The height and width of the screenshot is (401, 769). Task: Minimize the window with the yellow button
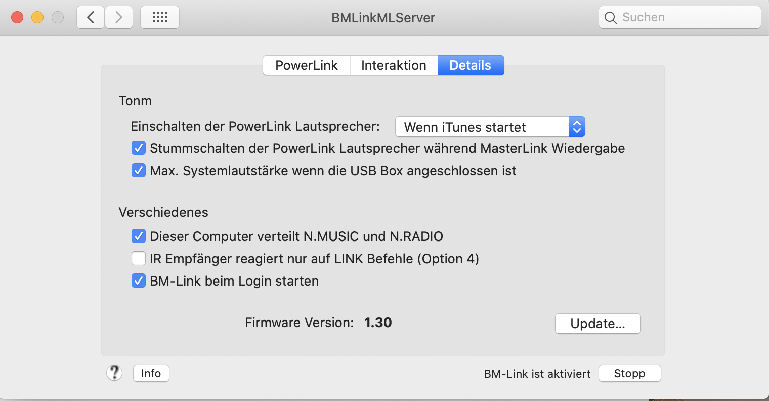click(x=37, y=17)
